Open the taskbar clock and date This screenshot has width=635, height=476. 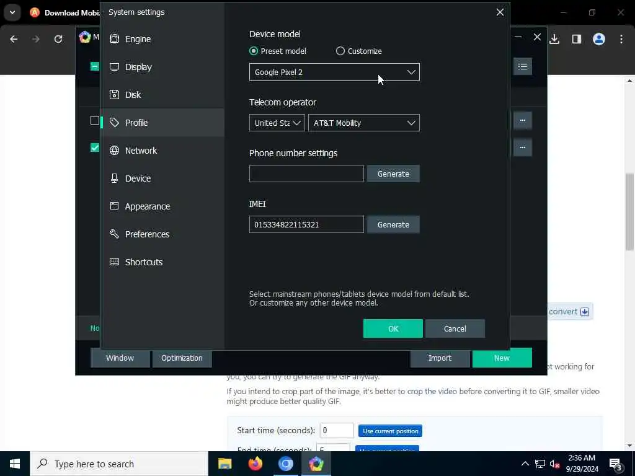pos(582,464)
